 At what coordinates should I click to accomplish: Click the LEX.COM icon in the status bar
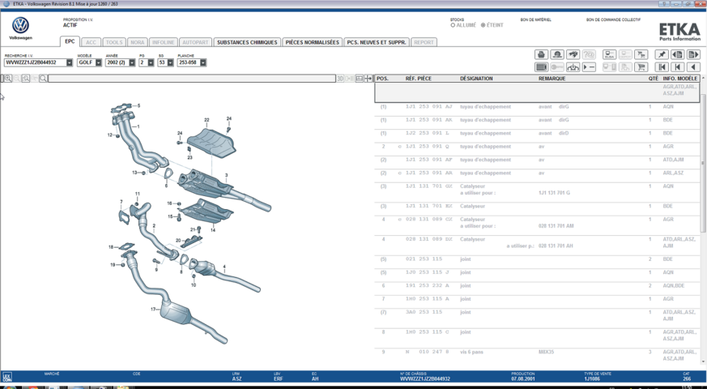pyautogui.click(x=6, y=377)
